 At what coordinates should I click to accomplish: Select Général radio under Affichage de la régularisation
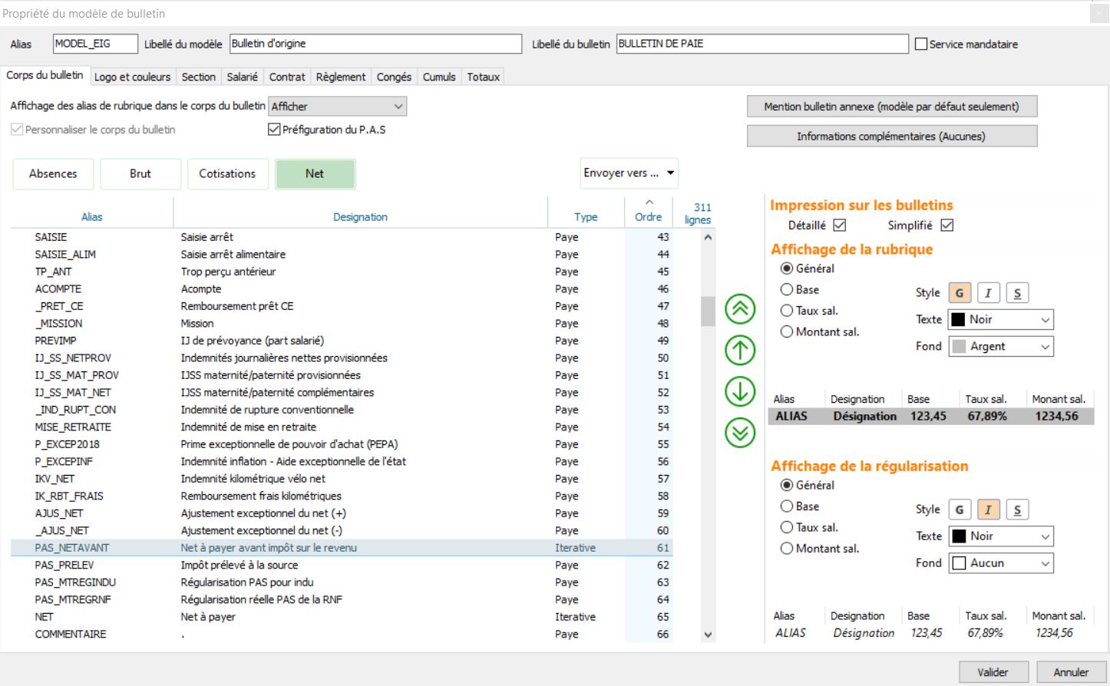pos(787,485)
